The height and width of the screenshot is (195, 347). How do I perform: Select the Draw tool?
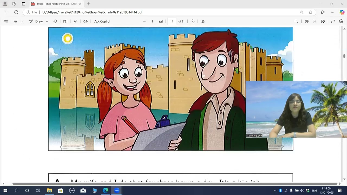(36, 21)
